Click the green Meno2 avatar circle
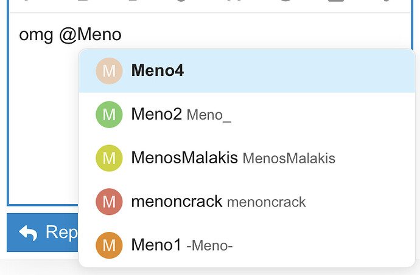Image resolution: width=420 pixels, height=275 pixels. (x=109, y=114)
